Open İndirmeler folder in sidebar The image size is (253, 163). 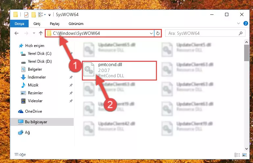pos(37,77)
